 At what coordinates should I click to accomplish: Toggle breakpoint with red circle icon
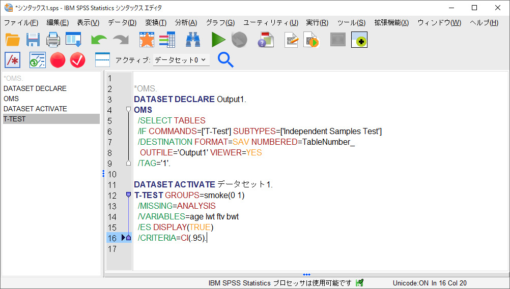tap(58, 60)
